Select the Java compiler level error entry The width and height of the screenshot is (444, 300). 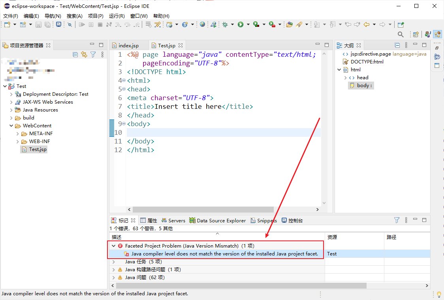coord(224,253)
